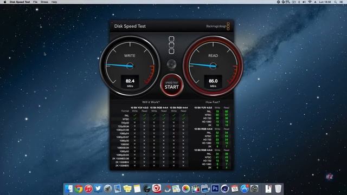The image size is (347, 195).
Task: Click the menu bar clock
Action: [325, 2]
